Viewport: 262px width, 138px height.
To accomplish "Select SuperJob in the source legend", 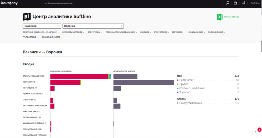I will (x=183, y=92).
